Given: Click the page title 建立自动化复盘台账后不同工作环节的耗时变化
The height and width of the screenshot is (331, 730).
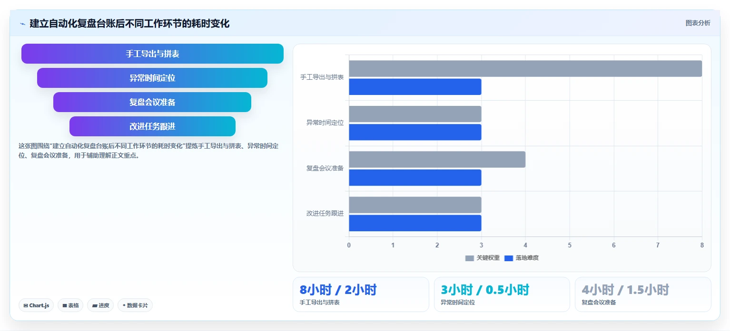Looking at the screenshot, I should click(129, 23).
